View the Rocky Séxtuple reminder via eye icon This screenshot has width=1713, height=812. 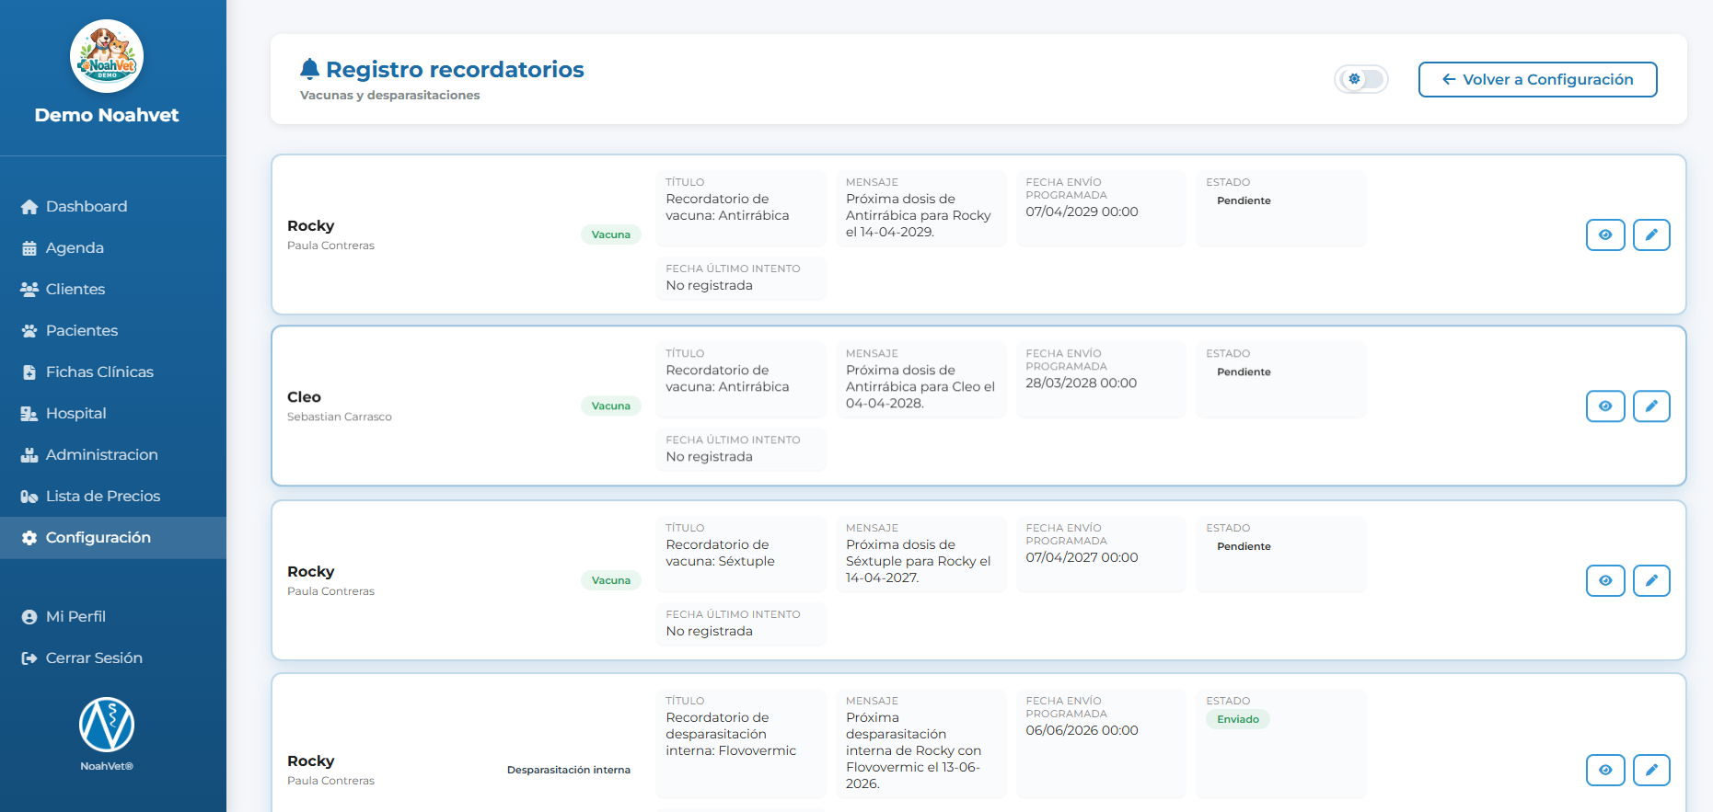pyautogui.click(x=1605, y=580)
